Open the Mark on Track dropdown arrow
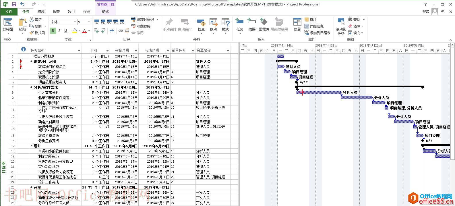The width and height of the screenshot is (455, 206). point(157,20)
